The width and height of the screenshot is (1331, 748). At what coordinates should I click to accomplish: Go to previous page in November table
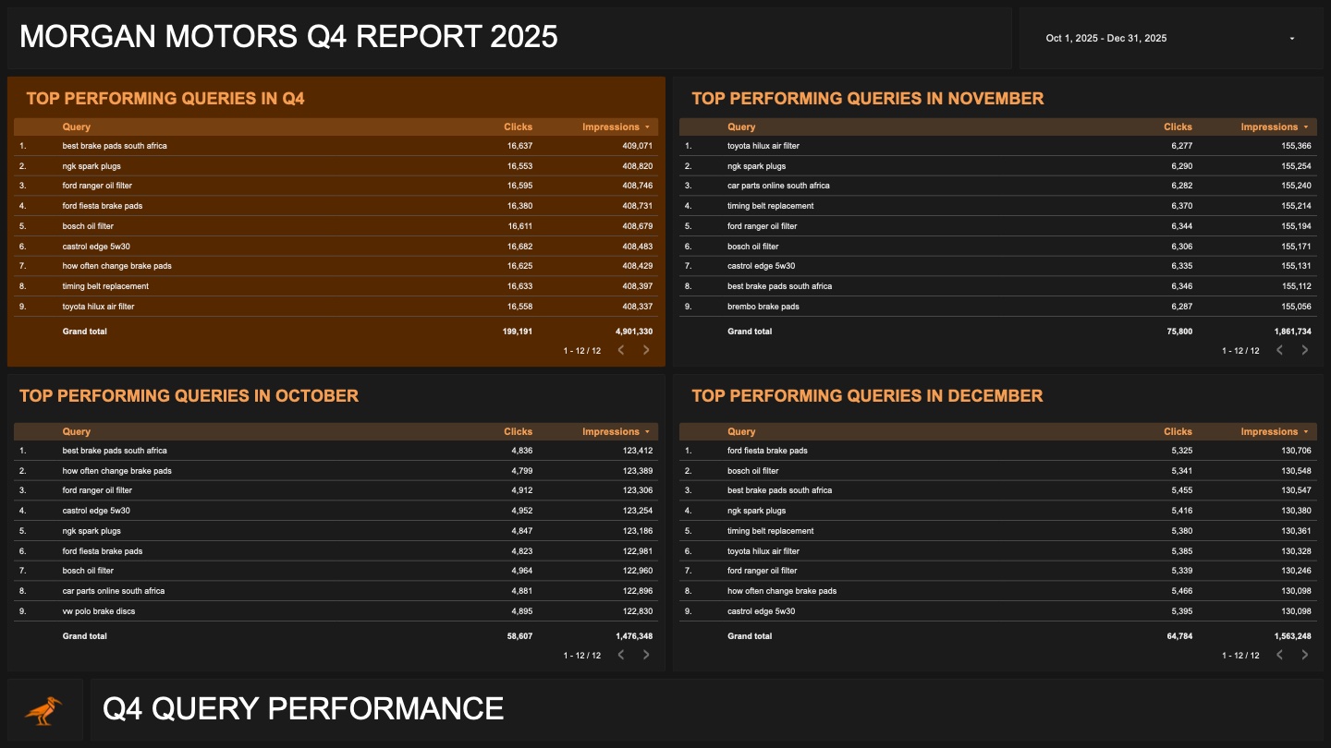[x=1279, y=350]
